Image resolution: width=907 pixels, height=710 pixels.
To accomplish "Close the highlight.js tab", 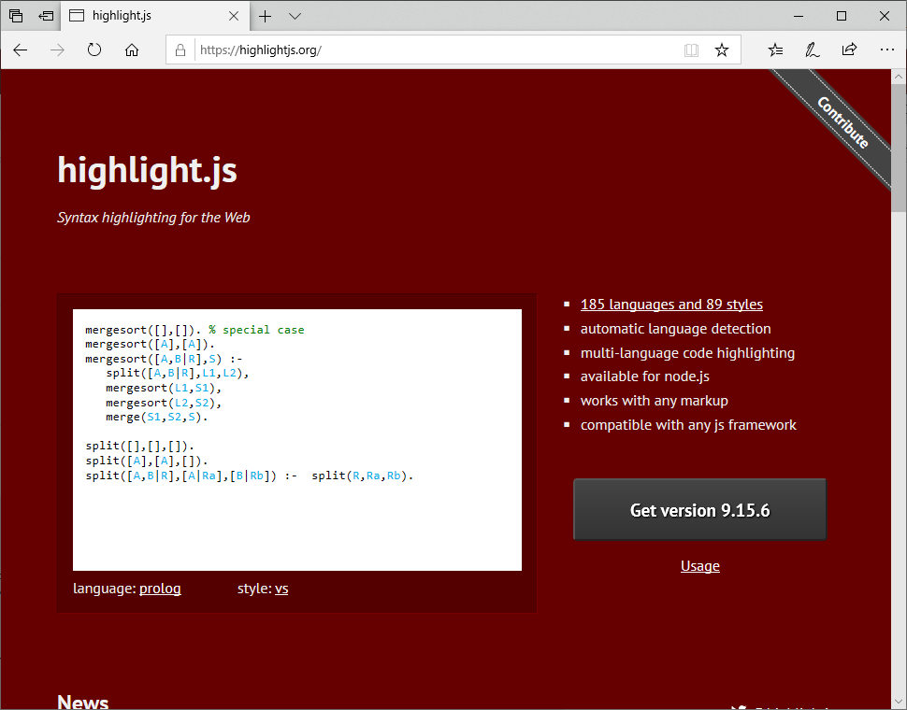I will click(234, 16).
